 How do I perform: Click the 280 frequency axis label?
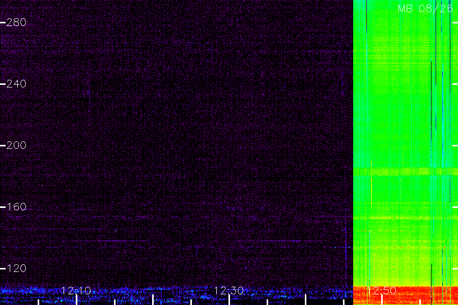(16, 22)
